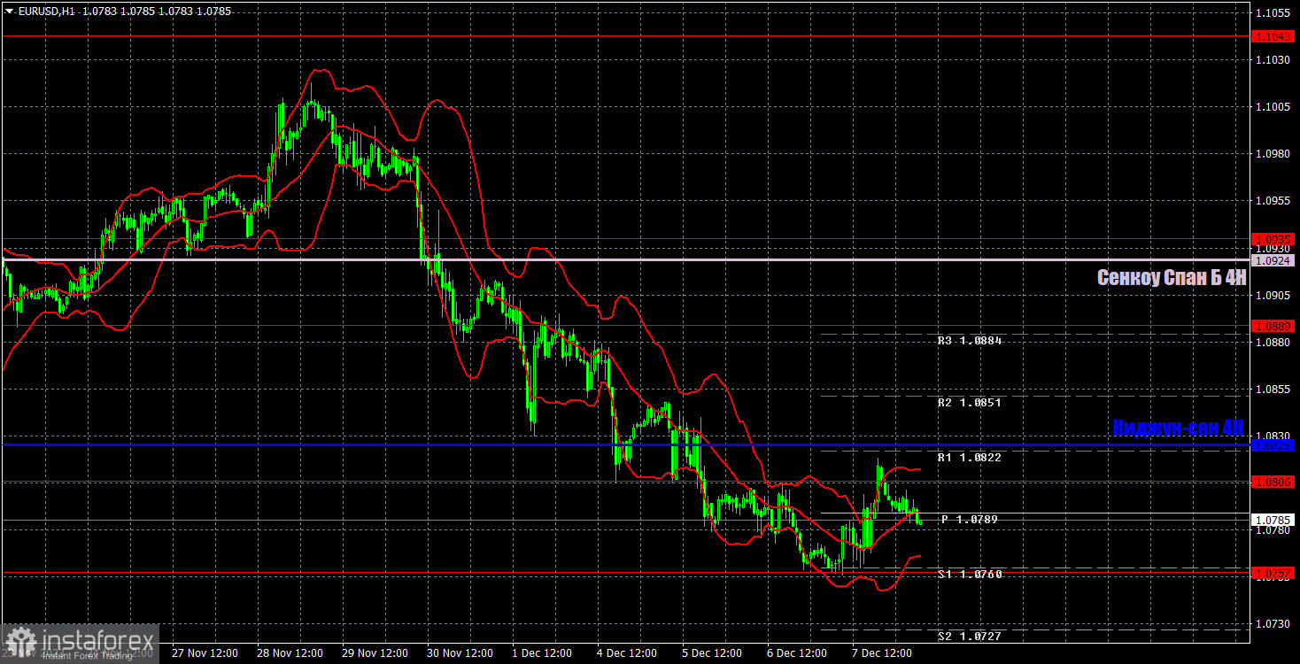
Task: Select the red 1.1043 price level tag
Action: 1274,36
